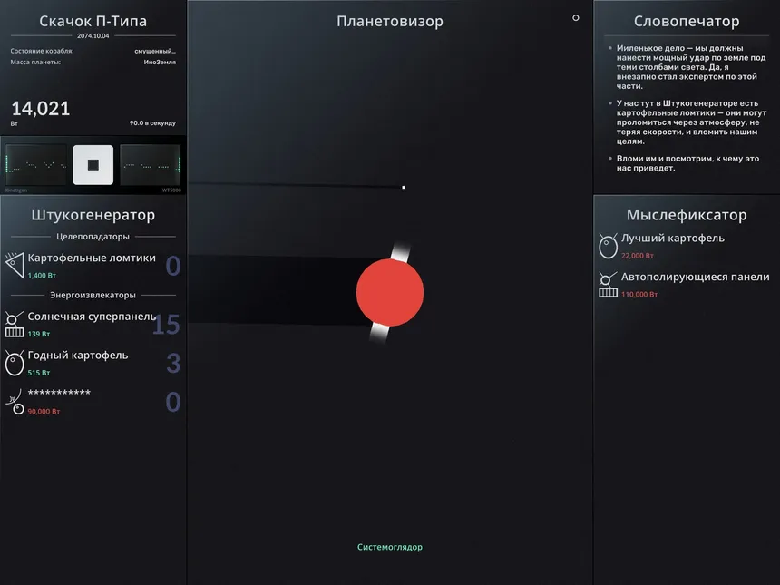Select the hidden 90,000 Вт item
The image size is (780, 585).
coord(93,402)
